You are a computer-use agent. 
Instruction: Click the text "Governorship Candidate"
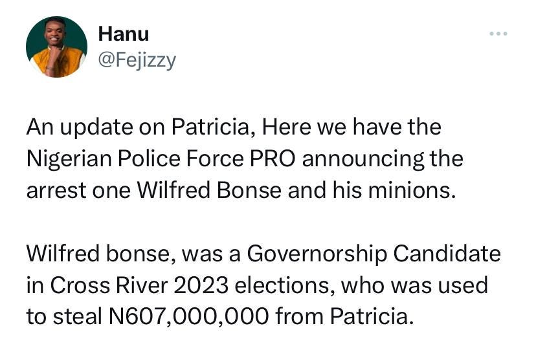[374, 254]
